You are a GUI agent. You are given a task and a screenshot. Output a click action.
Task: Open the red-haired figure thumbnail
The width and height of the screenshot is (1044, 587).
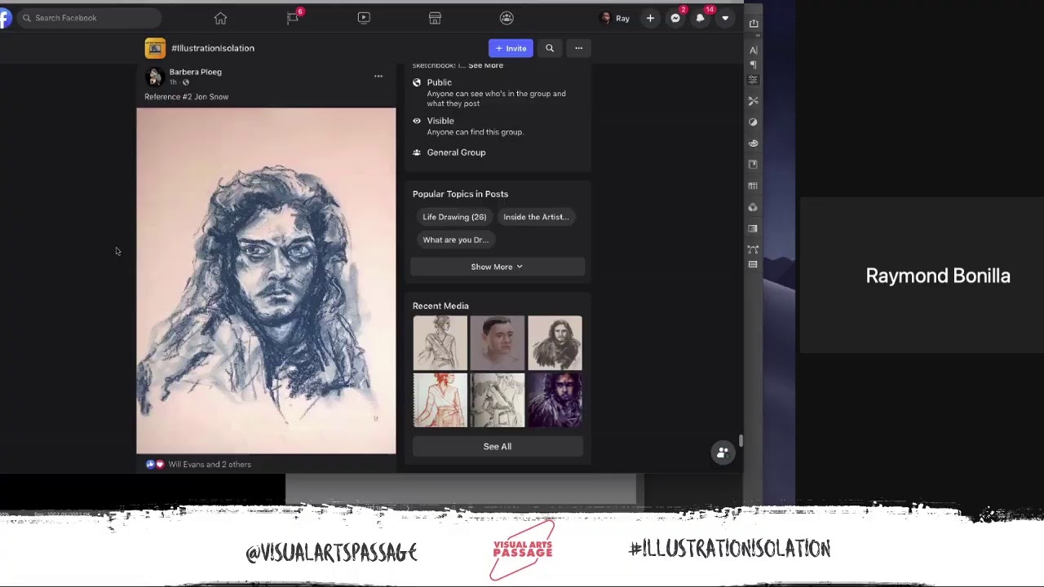(x=440, y=400)
